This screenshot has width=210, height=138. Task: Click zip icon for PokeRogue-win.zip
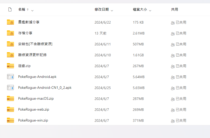tap(10, 120)
